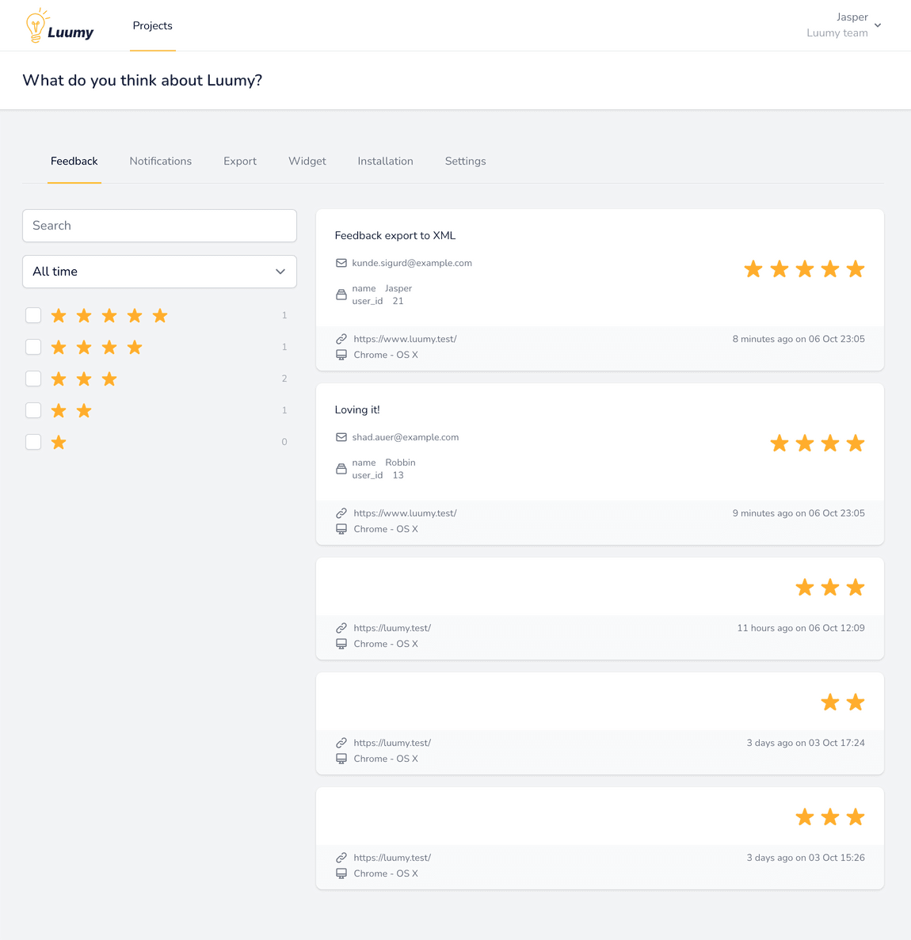
Task: Click into the Search input field
Action: coord(159,226)
